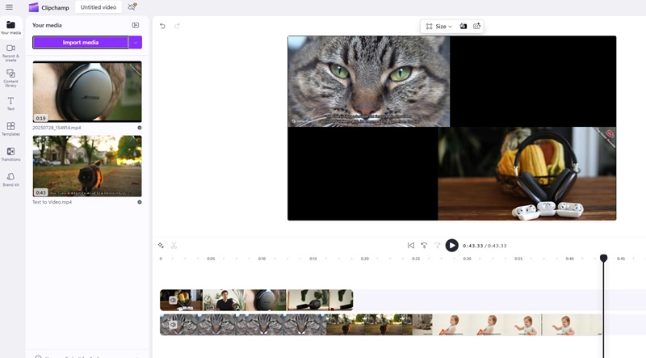Viewport: 646px width, 358px height.
Task: Click the headphones video in the preview
Action: click(527, 174)
